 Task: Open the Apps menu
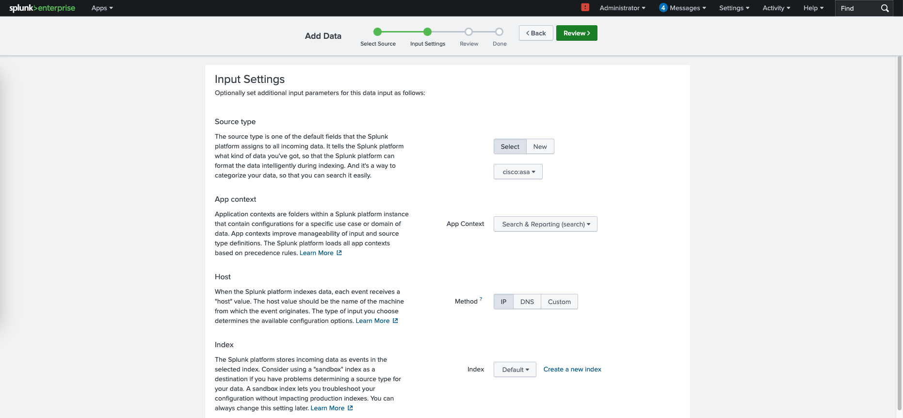tap(102, 8)
